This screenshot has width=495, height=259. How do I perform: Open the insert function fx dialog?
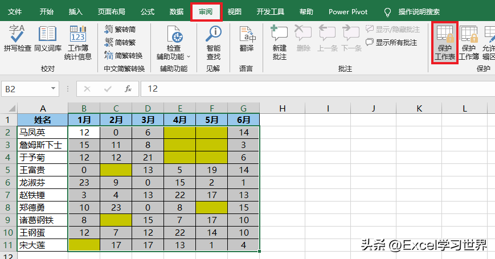tap(128, 89)
